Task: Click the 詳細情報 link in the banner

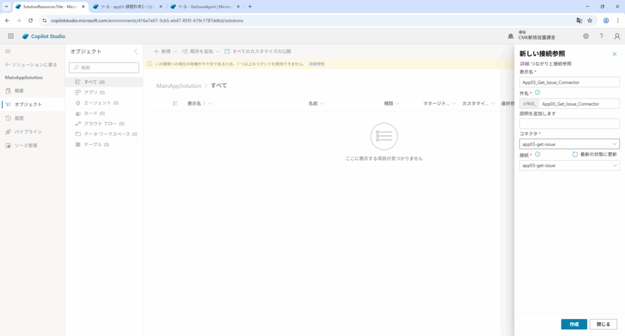Action: click(317, 64)
